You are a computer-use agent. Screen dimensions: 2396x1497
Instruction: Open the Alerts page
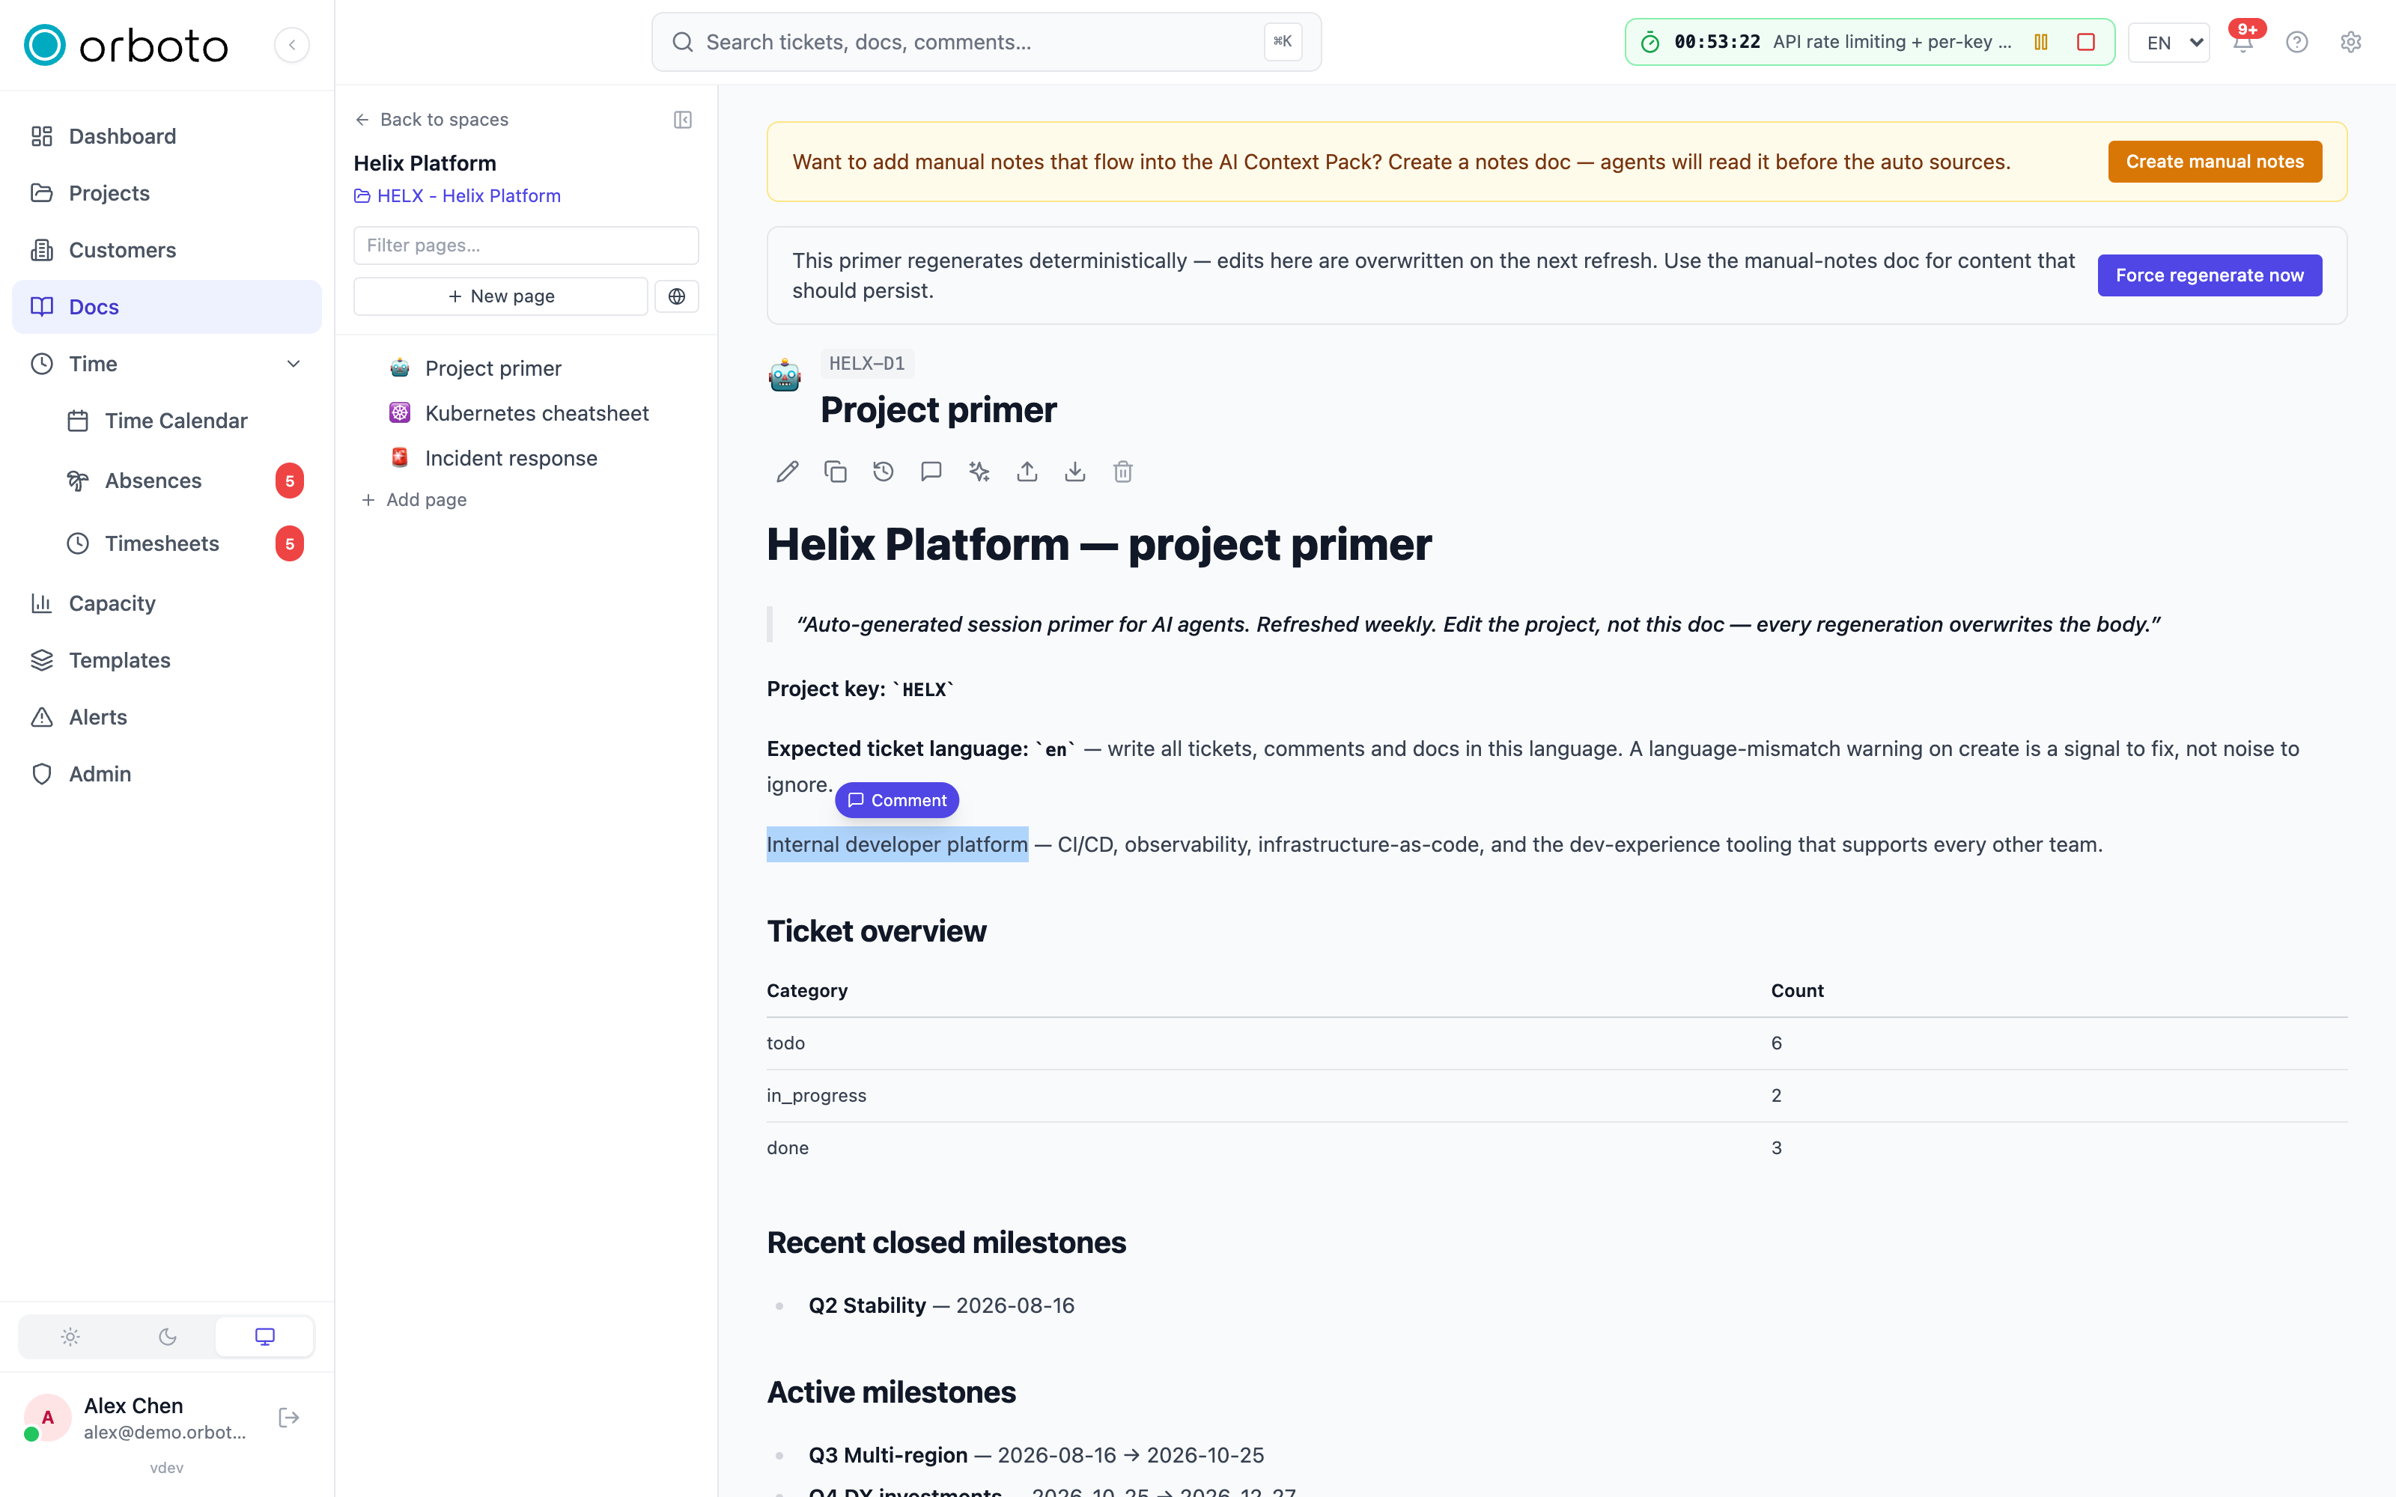point(166,717)
